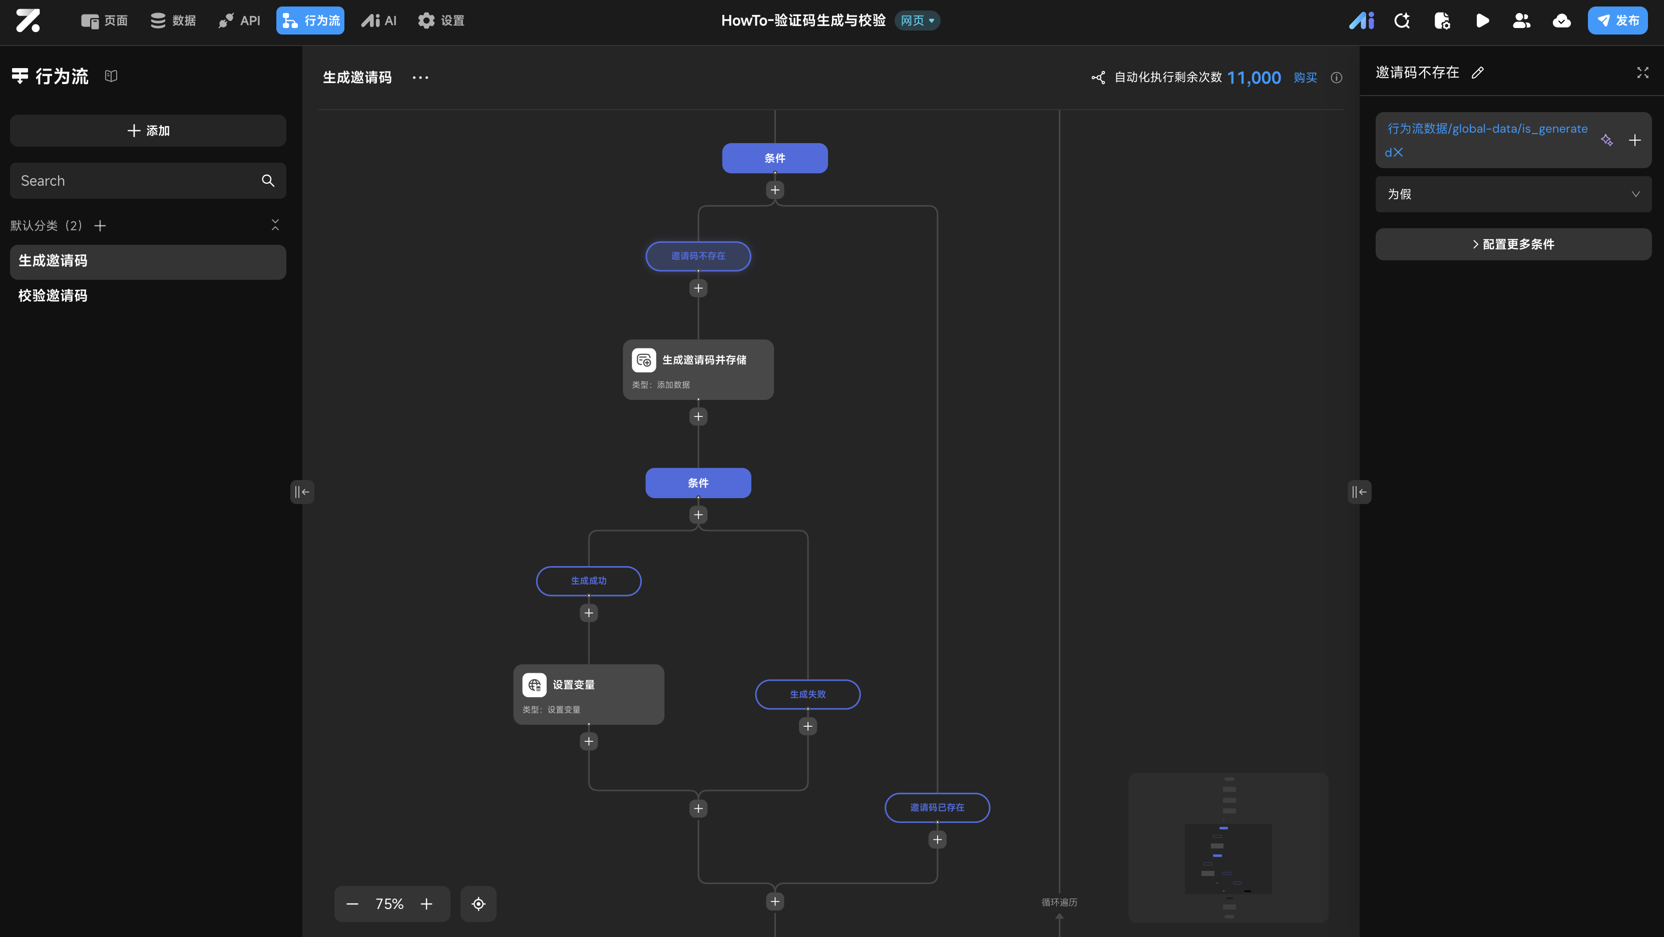Open the 行为流 documentation book icon
1664x937 pixels.
(111, 76)
